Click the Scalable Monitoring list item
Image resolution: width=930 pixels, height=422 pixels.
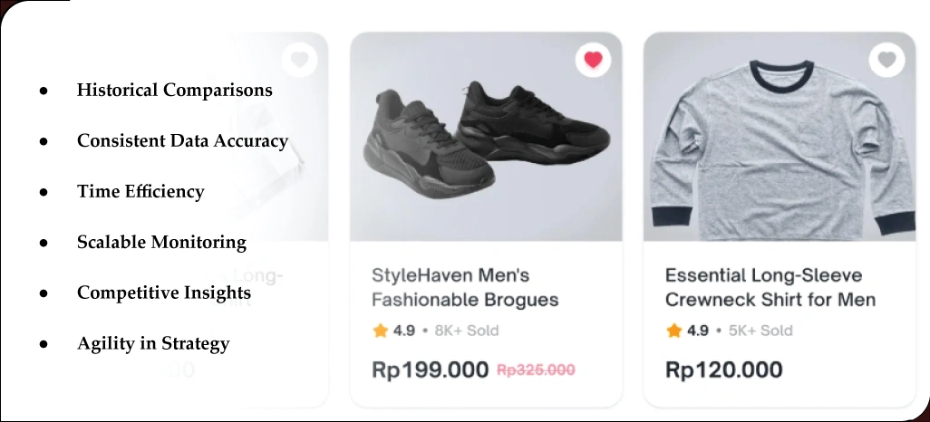pos(161,242)
